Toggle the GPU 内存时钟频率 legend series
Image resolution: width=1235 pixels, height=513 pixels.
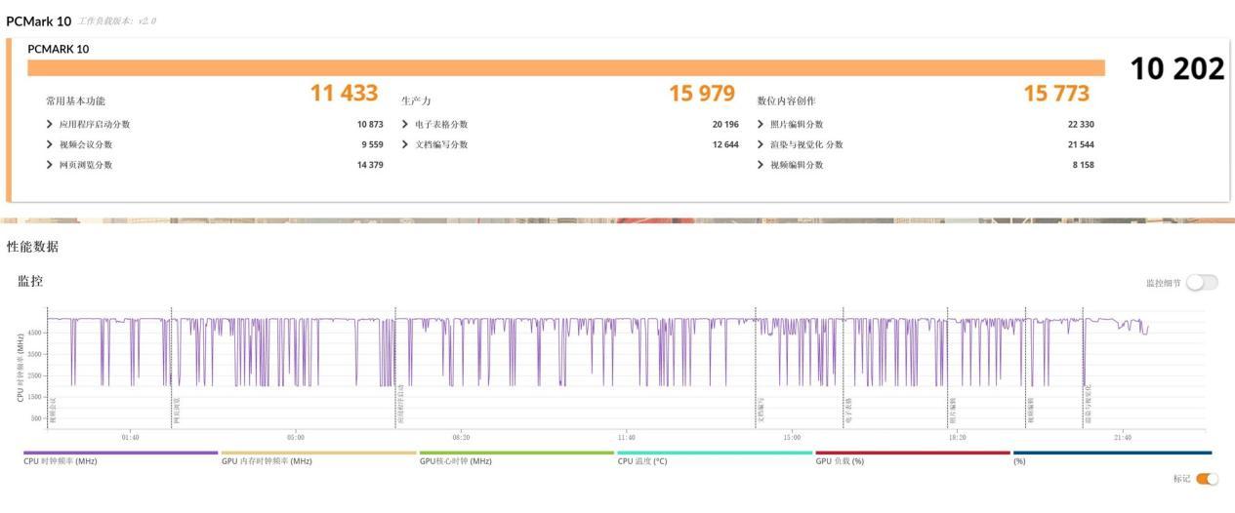point(318,454)
